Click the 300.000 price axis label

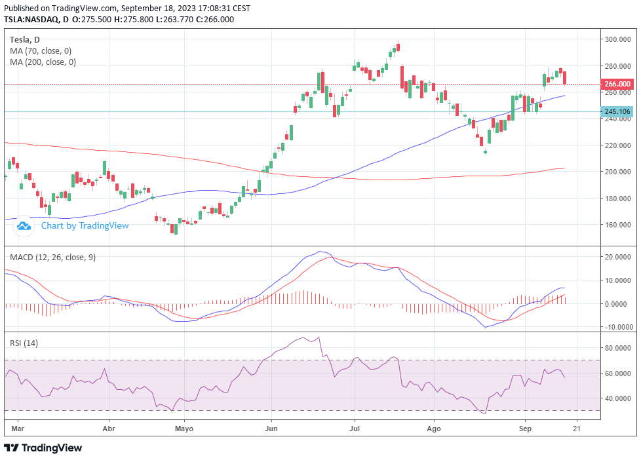[x=617, y=40]
